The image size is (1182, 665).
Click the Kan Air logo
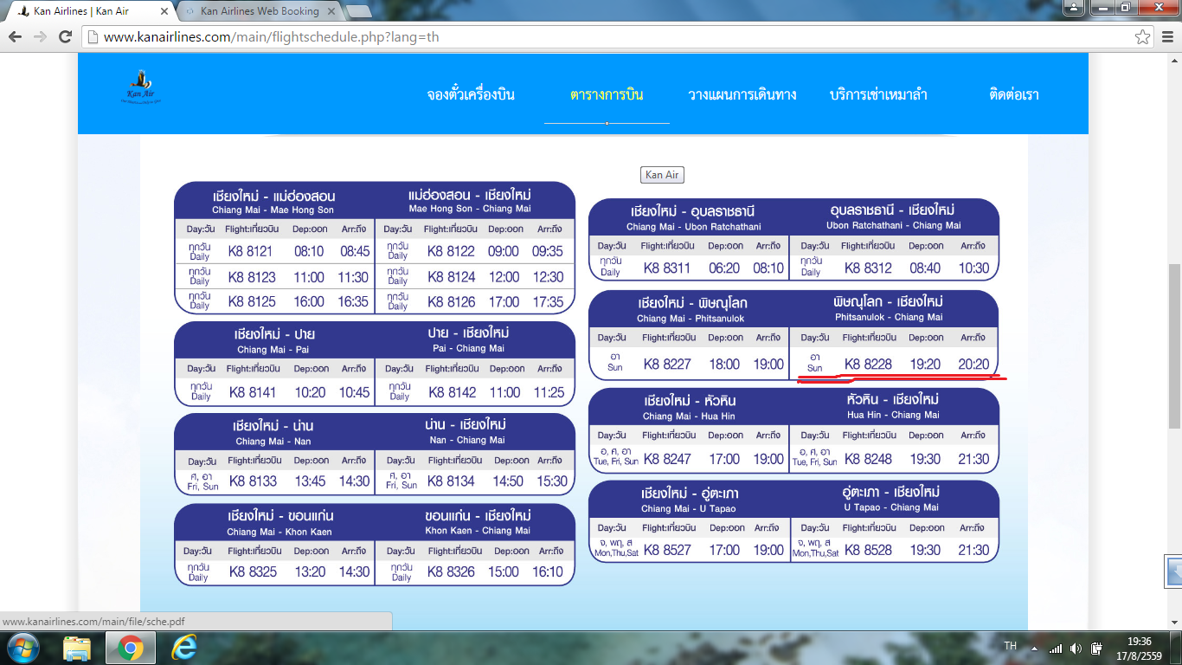click(x=139, y=87)
